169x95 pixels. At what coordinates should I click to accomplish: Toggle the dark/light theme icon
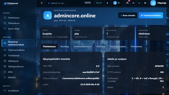click(x=145, y=3)
